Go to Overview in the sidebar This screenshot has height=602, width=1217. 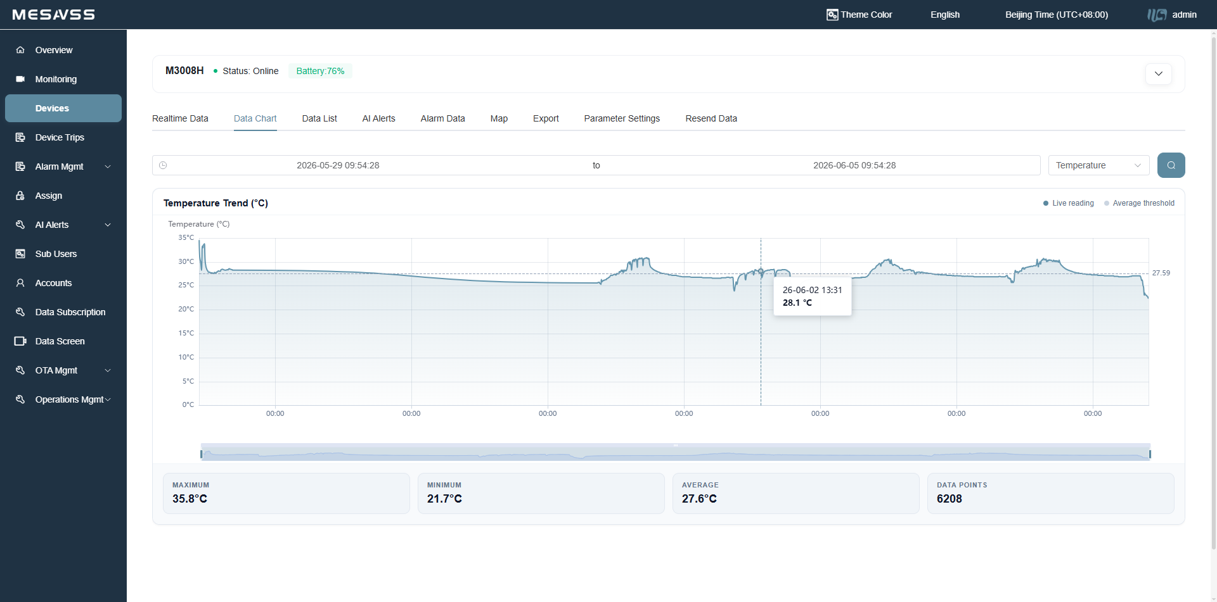63,50
